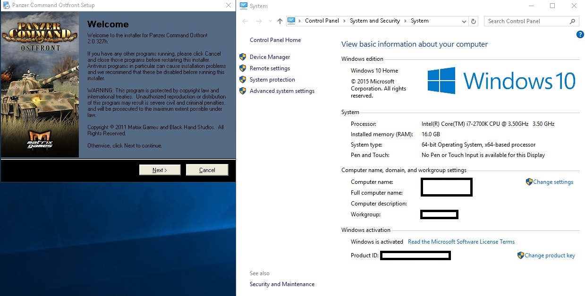This screenshot has height=296, width=585.
Task: Go back with the System window back arrow
Action: 245,21
